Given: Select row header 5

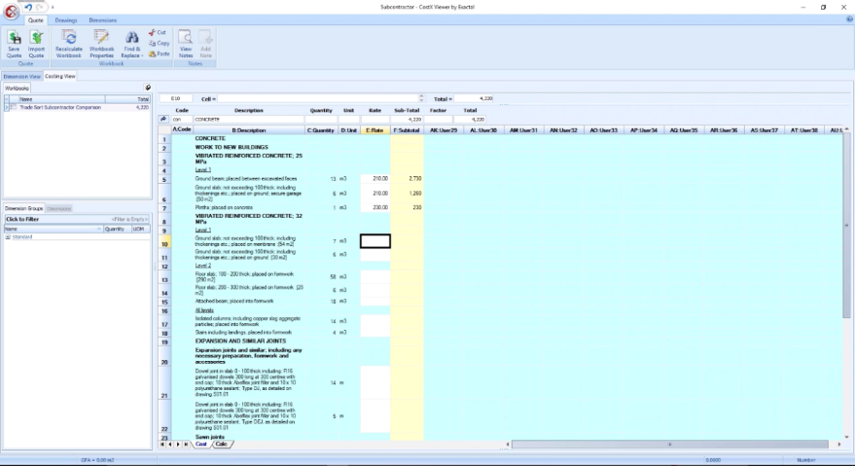Looking at the screenshot, I should click(164, 179).
